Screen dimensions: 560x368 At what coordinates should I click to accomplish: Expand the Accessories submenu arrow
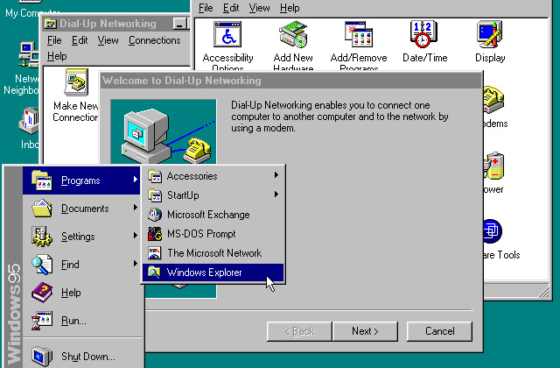[276, 175]
